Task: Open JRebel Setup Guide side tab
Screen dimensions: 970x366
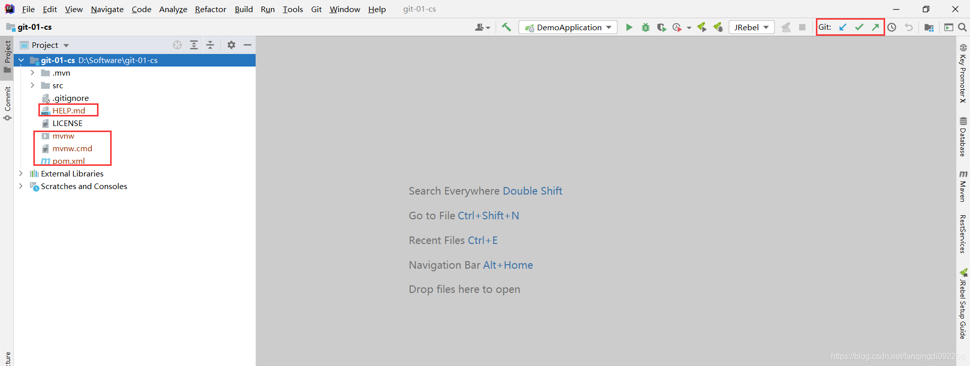Action: (x=963, y=303)
